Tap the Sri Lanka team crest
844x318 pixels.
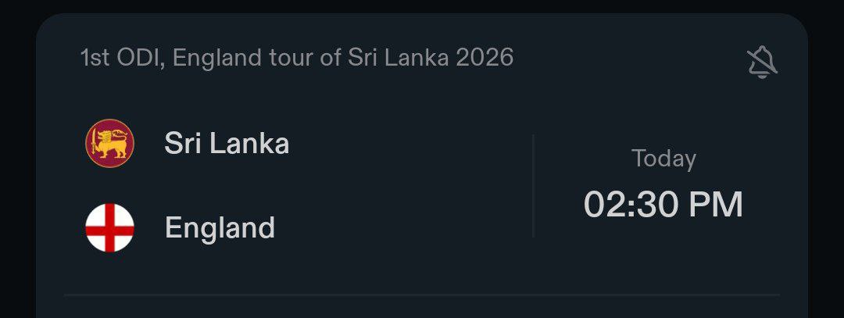point(109,144)
